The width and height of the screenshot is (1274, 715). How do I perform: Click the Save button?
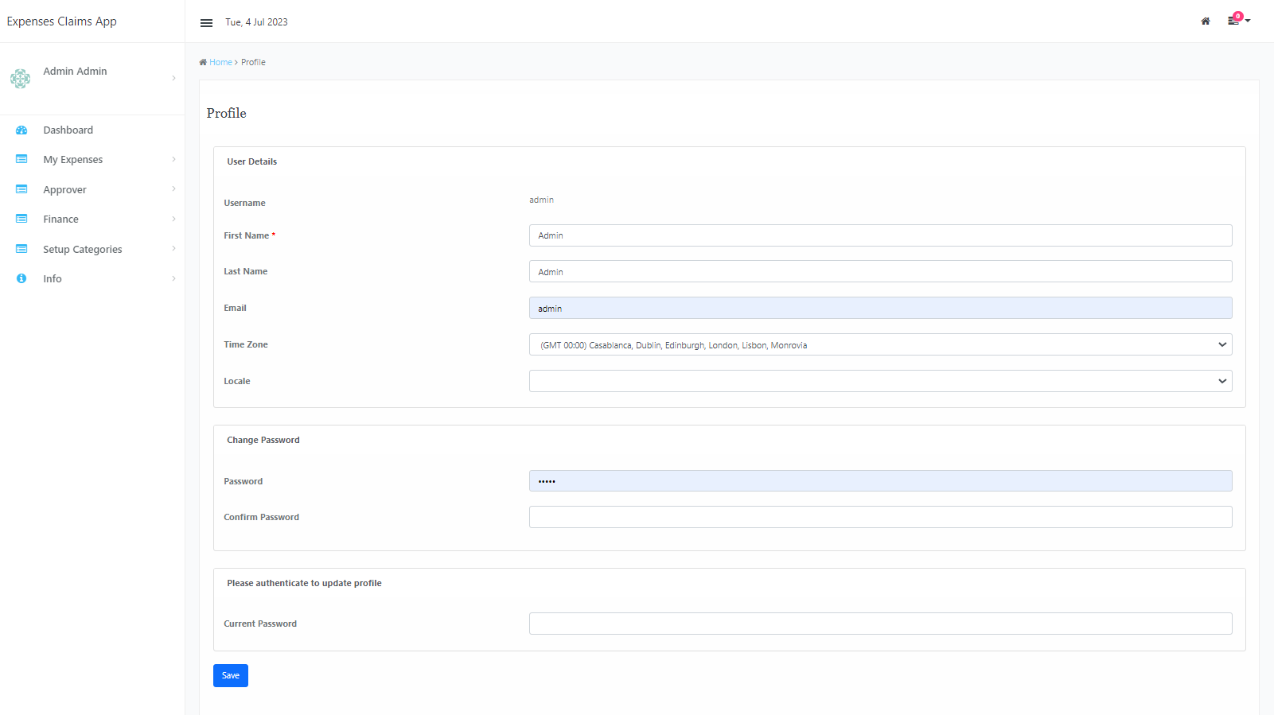point(231,675)
